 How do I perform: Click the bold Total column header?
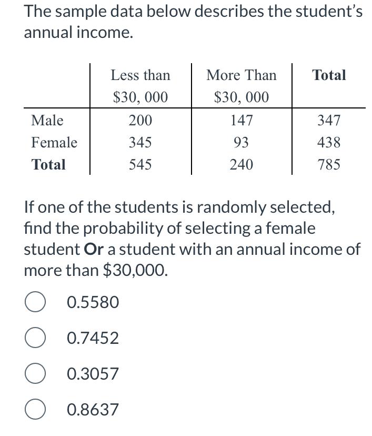coord(329,75)
